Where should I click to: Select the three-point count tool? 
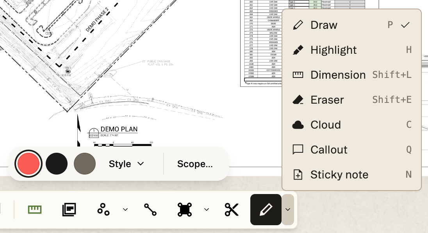103,210
